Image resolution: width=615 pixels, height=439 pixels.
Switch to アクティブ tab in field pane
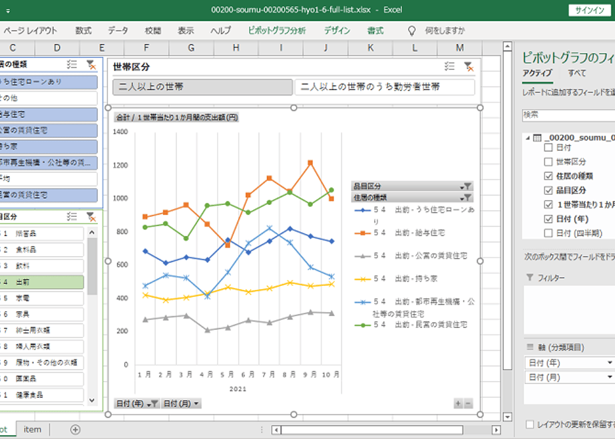point(537,73)
